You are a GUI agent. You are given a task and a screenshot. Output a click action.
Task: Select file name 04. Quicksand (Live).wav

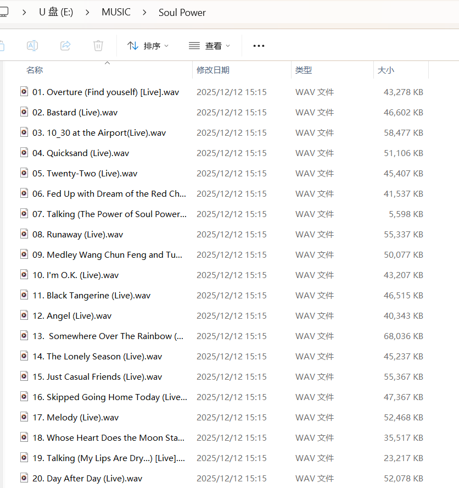point(81,153)
